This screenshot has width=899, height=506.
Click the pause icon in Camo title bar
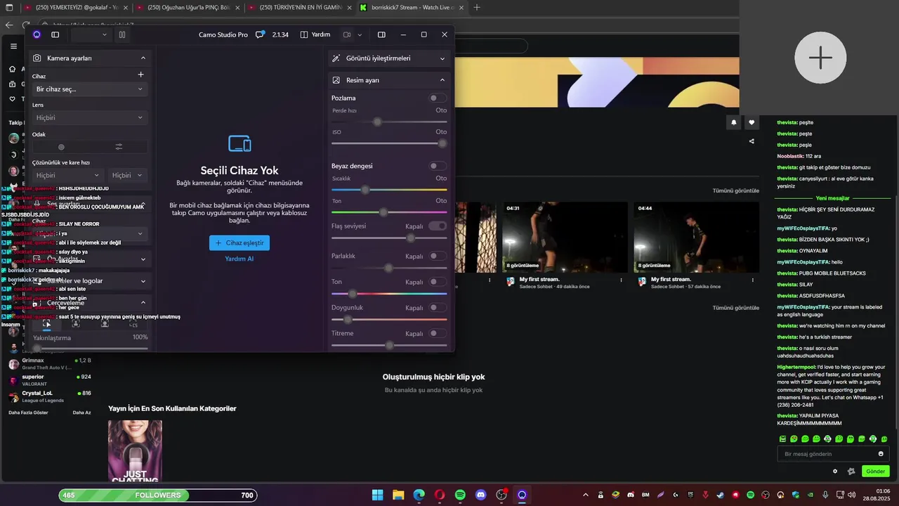[x=122, y=34]
